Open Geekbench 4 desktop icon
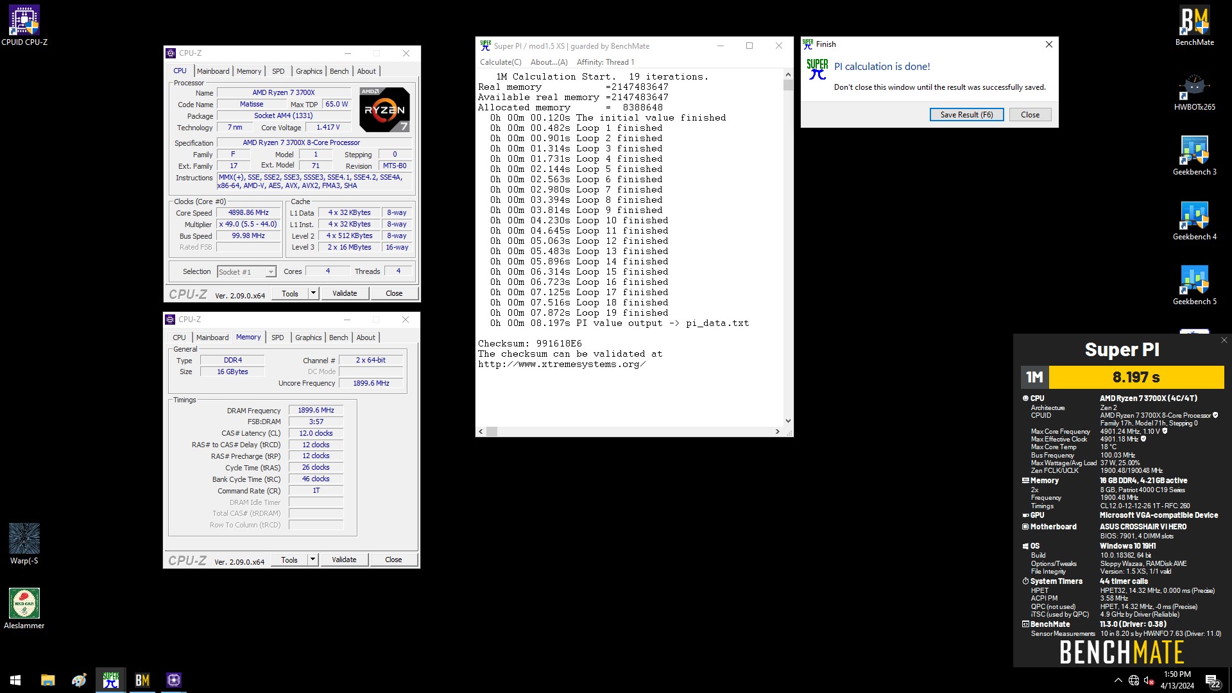This screenshot has height=693, width=1232. pos(1194,221)
